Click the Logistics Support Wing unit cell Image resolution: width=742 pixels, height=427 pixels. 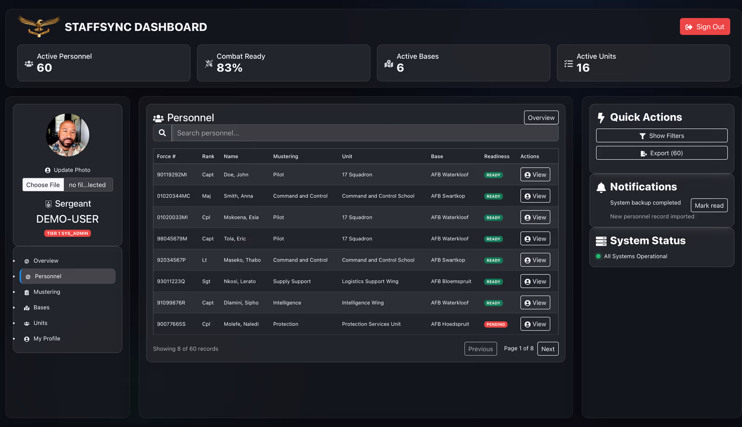click(x=370, y=281)
